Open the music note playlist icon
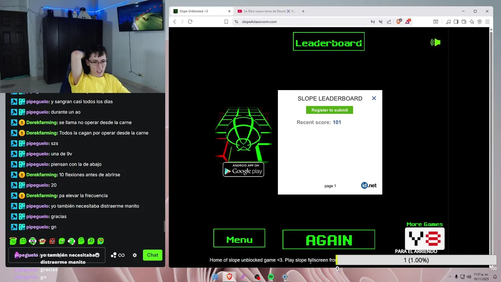The image size is (501, 282). coord(449,22)
